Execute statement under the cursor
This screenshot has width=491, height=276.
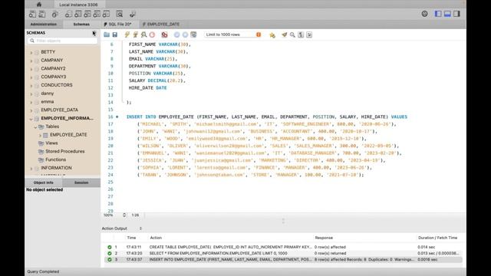click(135, 34)
